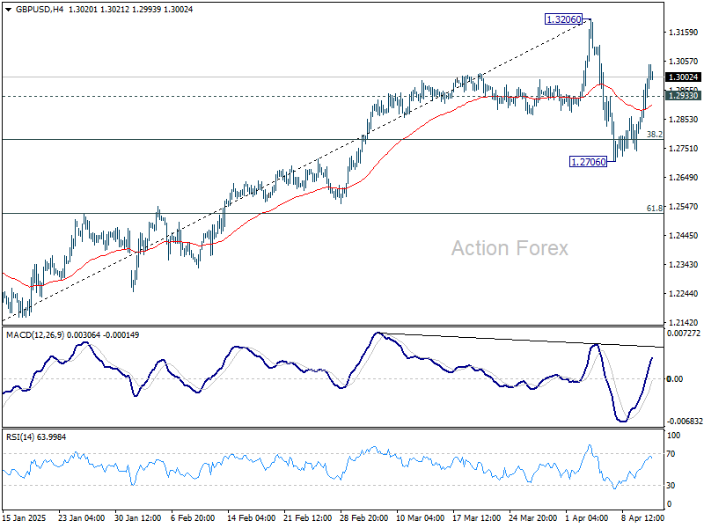Click the MACD 0.00 zero-line value

pos(675,379)
